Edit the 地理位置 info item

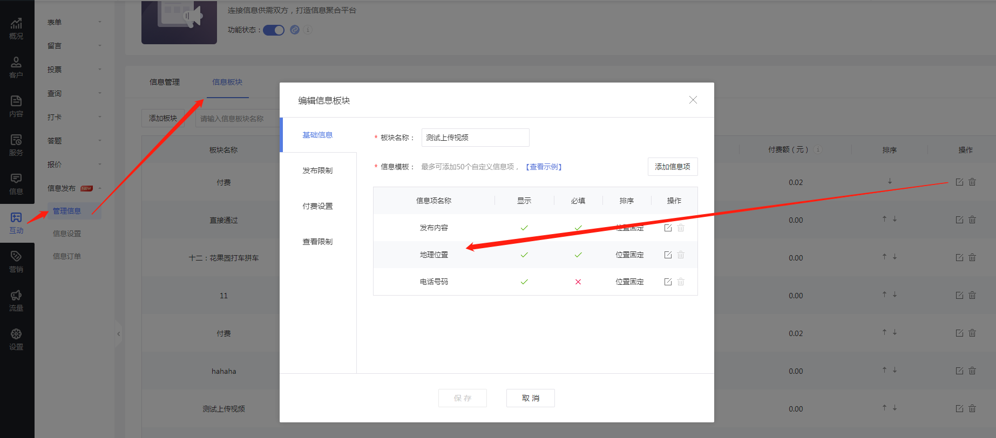coord(668,255)
